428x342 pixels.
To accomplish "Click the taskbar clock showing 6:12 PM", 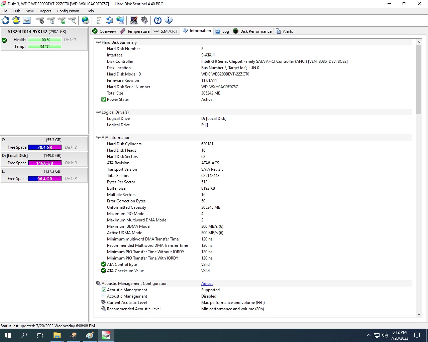I will point(400,335).
